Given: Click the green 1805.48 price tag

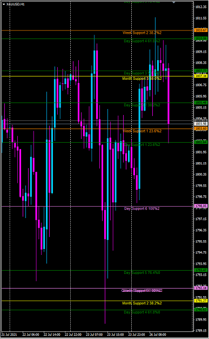Looking at the screenshot, I should pos(201,103).
